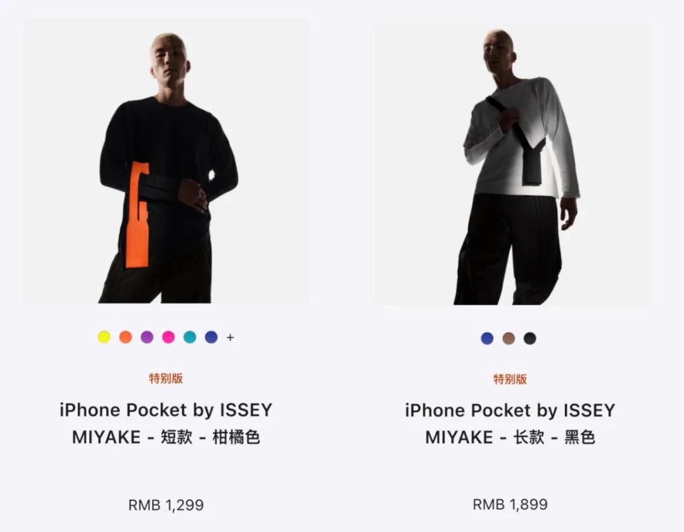The width and height of the screenshot is (684, 532).
Task: Pick the black color swatch
Action: point(530,338)
